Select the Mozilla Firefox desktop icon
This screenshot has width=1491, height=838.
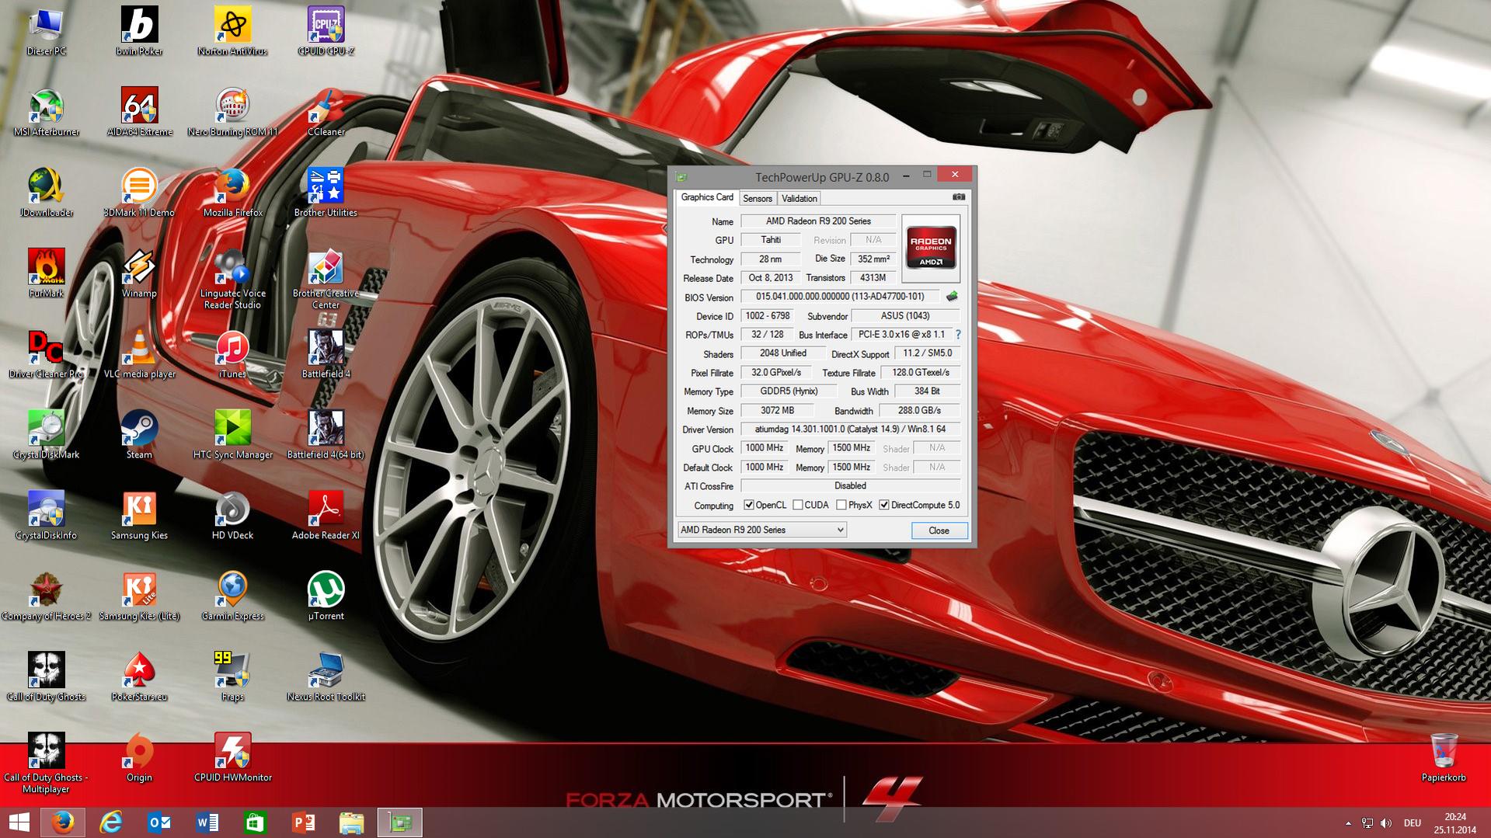tap(233, 194)
